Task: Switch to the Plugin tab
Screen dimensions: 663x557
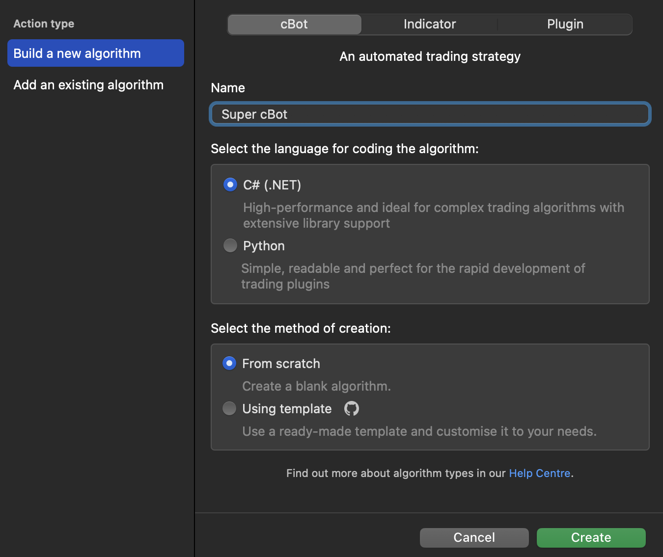Action: click(565, 24)
